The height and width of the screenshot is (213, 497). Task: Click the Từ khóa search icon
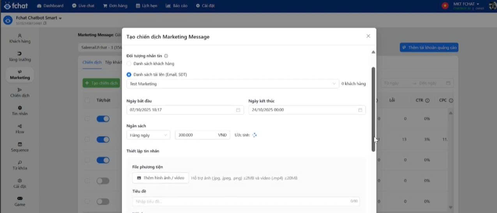(20, 162)
